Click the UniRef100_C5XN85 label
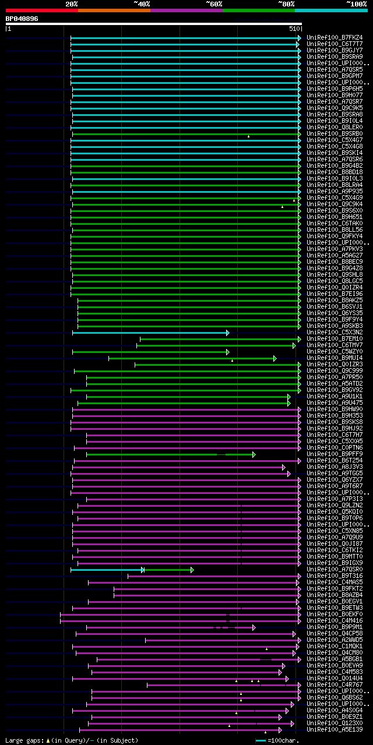This screenshot has height=745, width=373. point(335,531)
